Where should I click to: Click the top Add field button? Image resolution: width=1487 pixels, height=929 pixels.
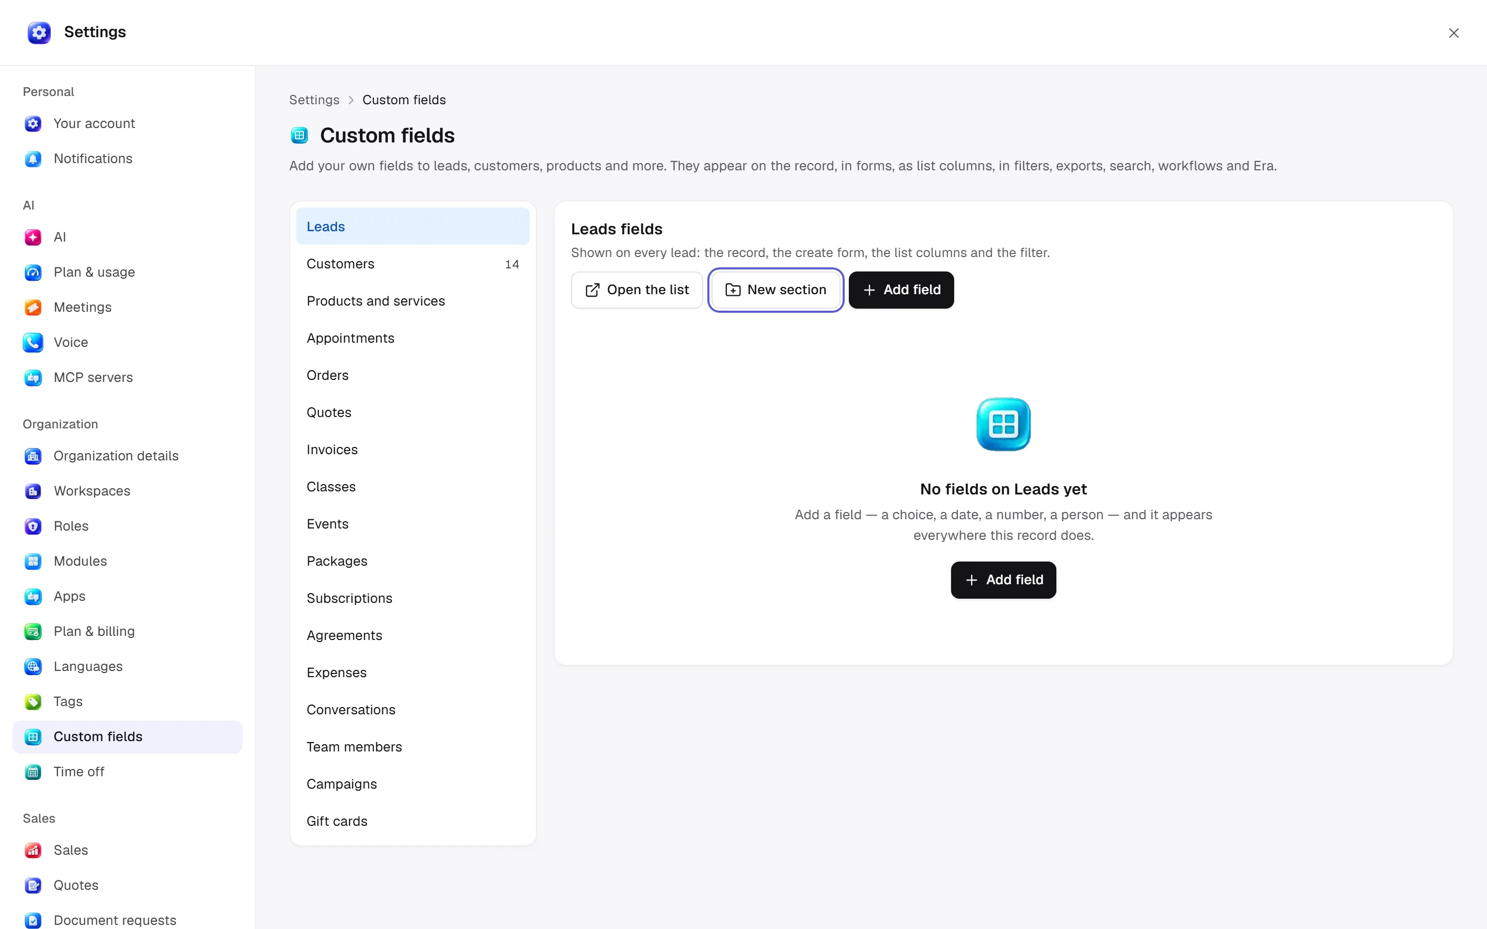point(901,290)
